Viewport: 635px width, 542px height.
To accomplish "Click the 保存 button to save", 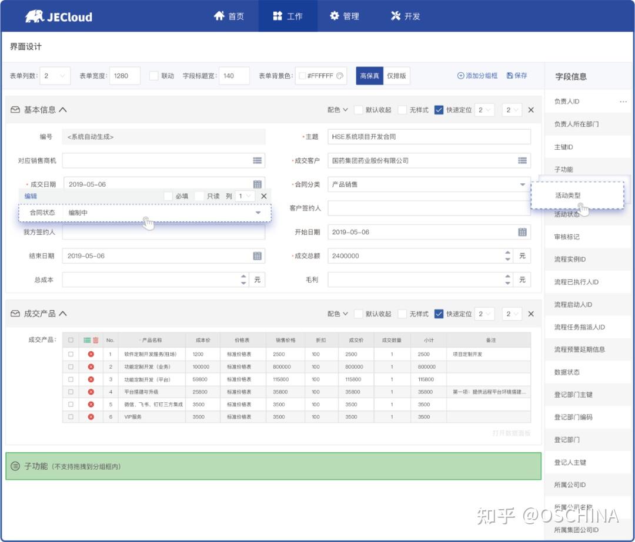I will [516, 75].
